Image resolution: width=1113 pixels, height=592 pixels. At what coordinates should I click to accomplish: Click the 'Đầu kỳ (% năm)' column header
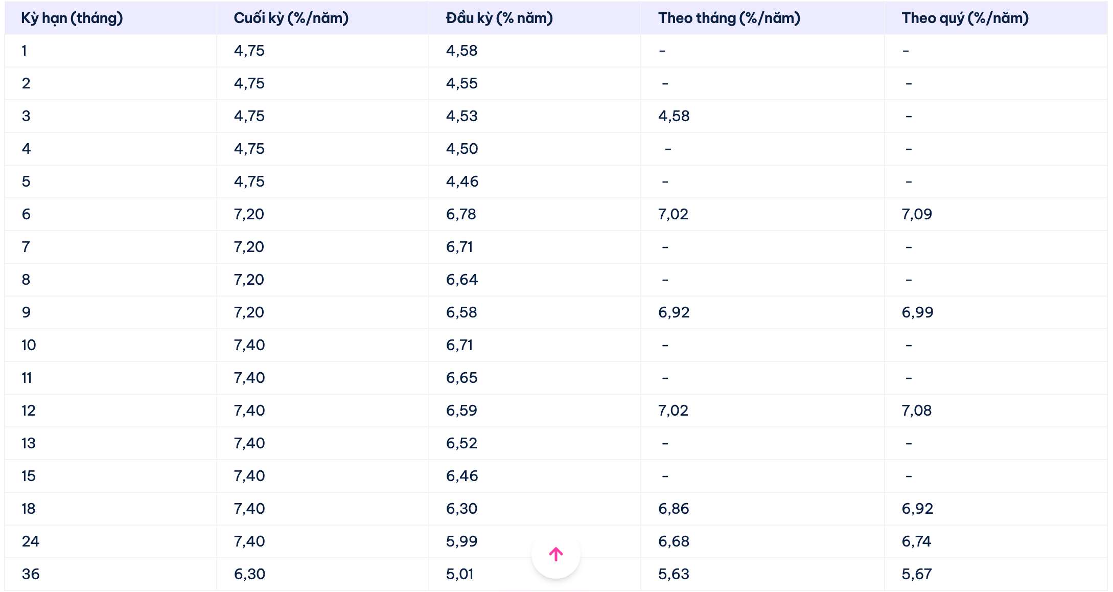[499, 18]
